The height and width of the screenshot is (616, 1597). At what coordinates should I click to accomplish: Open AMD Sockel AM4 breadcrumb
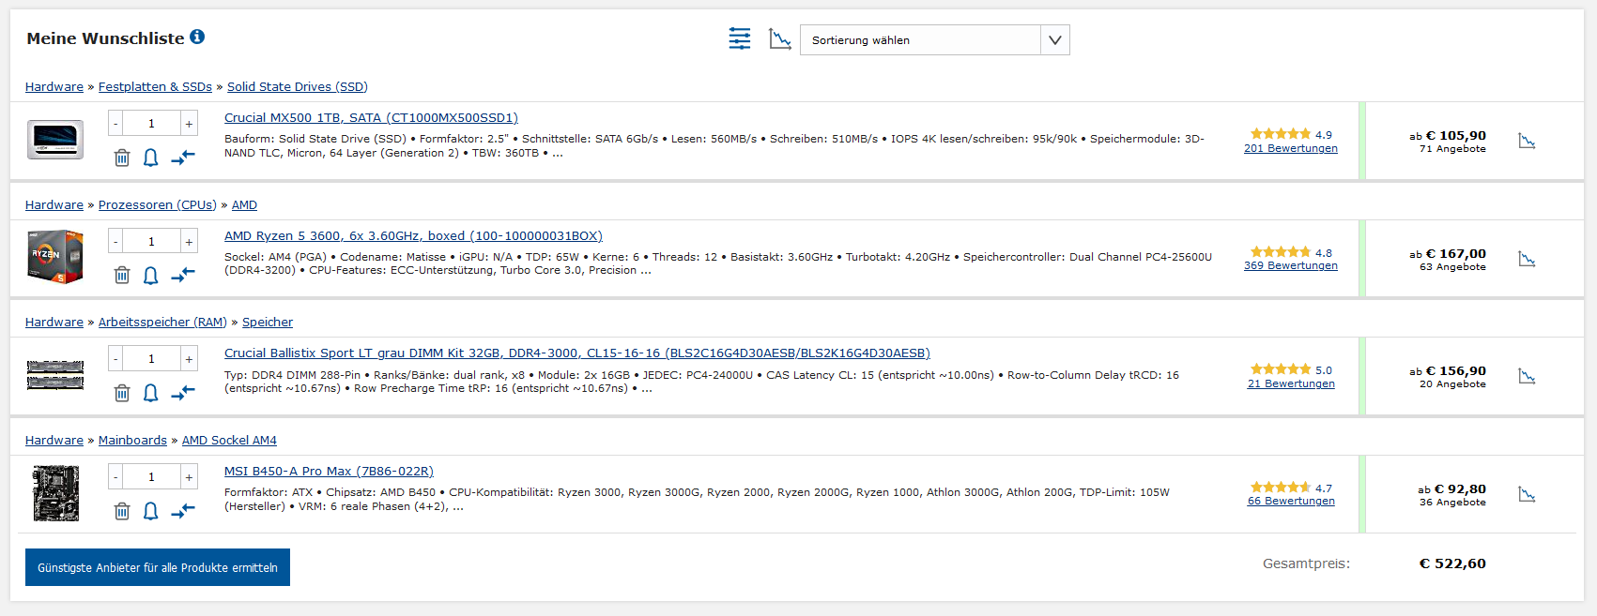tap(229, 441)
